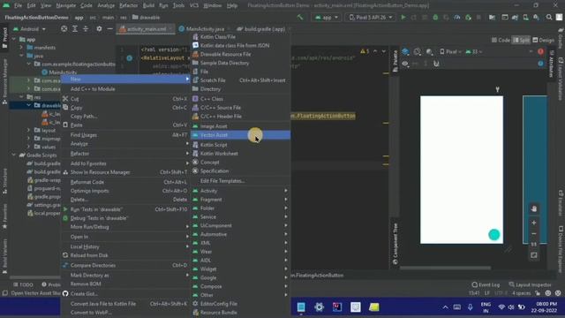Zoom out with the minus icon in preview
The height and width of the screenshot is (318, 565).
coord(534,233)
